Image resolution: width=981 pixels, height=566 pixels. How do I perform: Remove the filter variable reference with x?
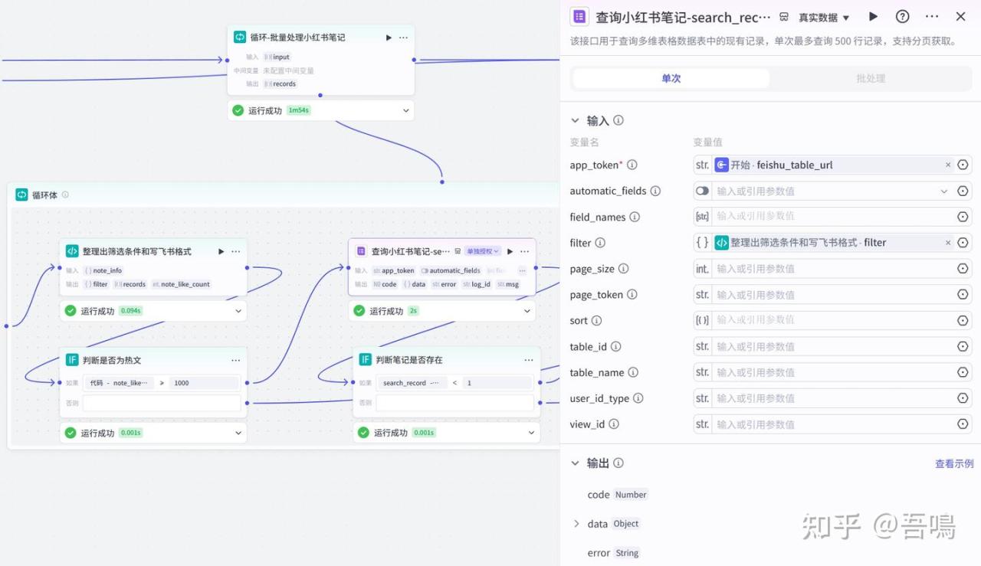point(948,243)
